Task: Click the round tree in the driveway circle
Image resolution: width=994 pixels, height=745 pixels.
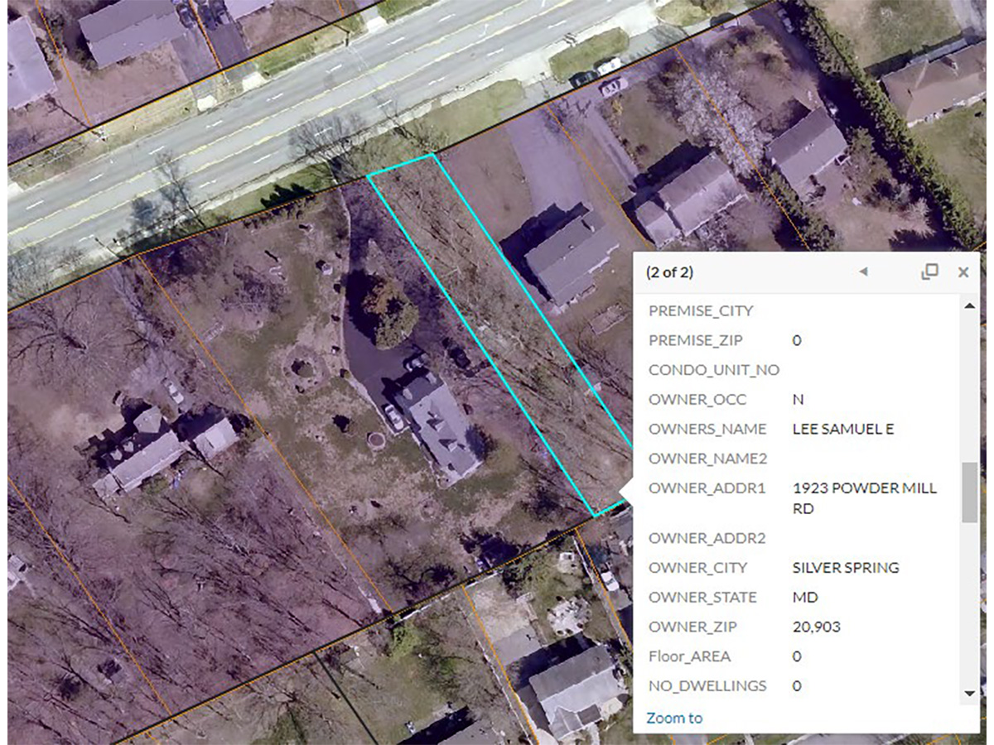Action: tap(389, 312)
